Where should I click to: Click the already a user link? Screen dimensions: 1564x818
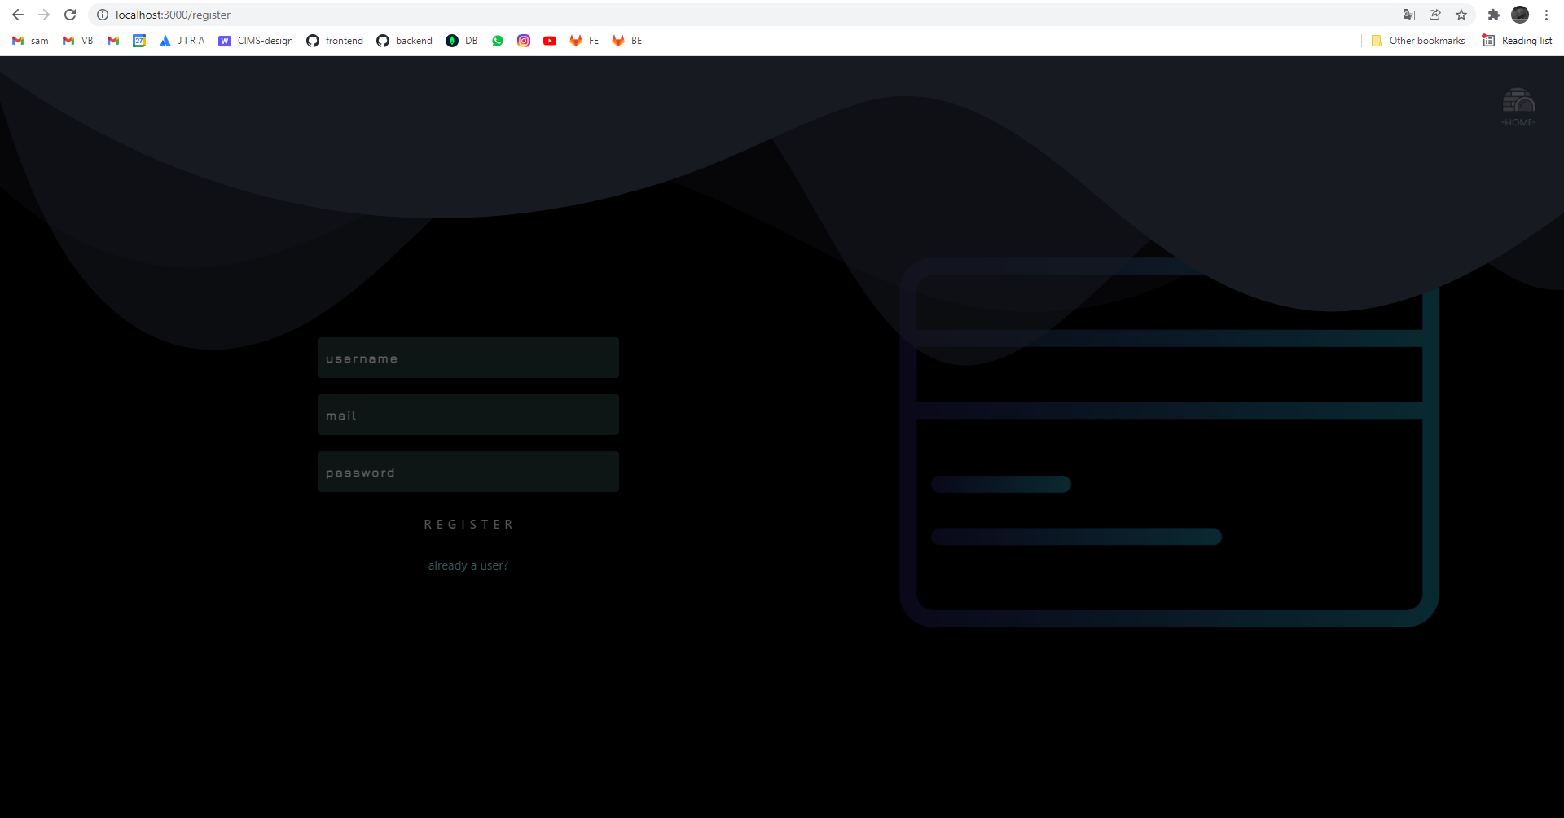(468, 565)
